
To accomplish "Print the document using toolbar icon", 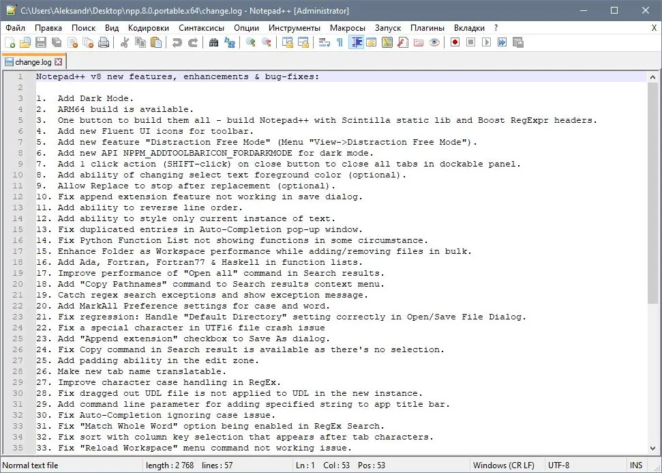I will (104, 42).
